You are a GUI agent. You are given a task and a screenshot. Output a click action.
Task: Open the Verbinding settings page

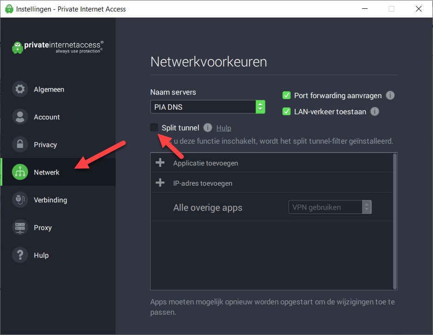click(x=58, y=200)
